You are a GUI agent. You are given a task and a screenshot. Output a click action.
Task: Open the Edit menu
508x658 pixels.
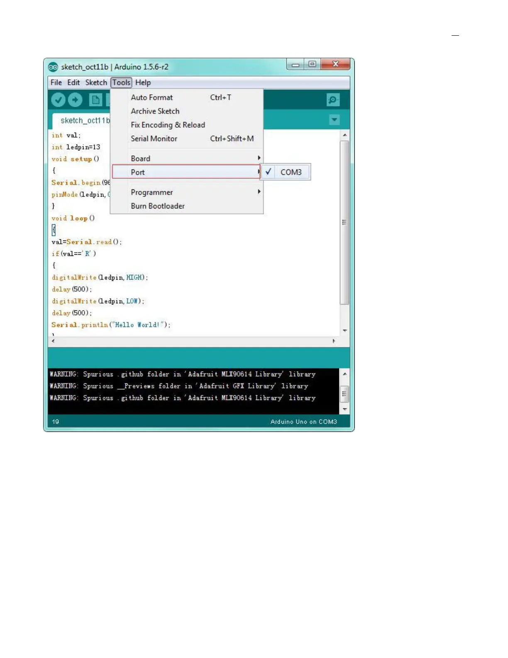73,83
